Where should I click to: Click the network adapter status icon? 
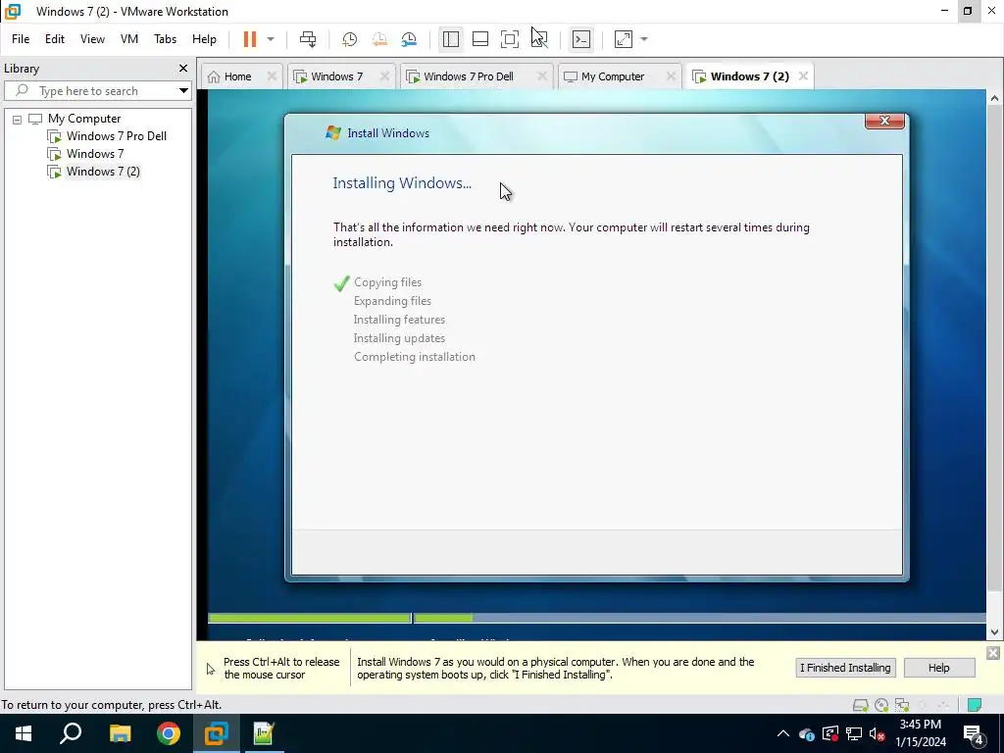[x=902, y=705]
